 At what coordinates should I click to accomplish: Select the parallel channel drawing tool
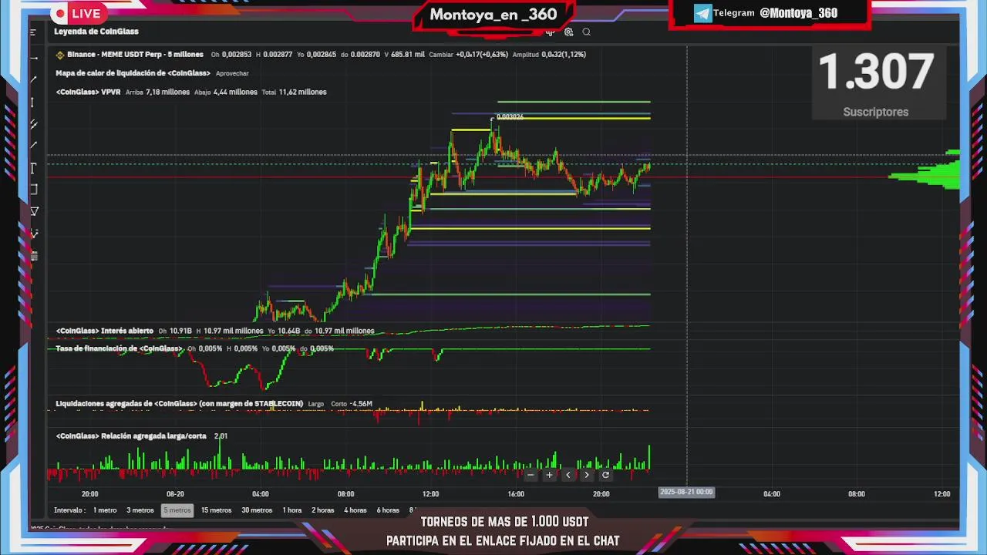point(33,123)
